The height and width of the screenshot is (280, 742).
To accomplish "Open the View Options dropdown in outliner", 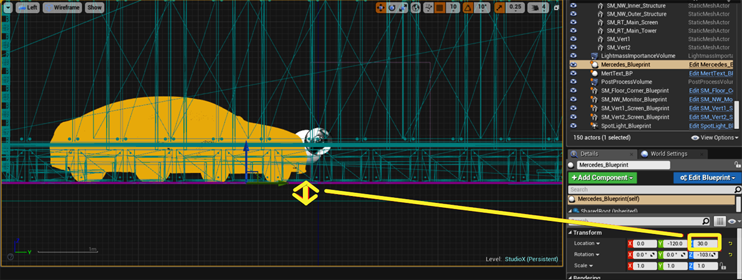I will click(713, 138).
